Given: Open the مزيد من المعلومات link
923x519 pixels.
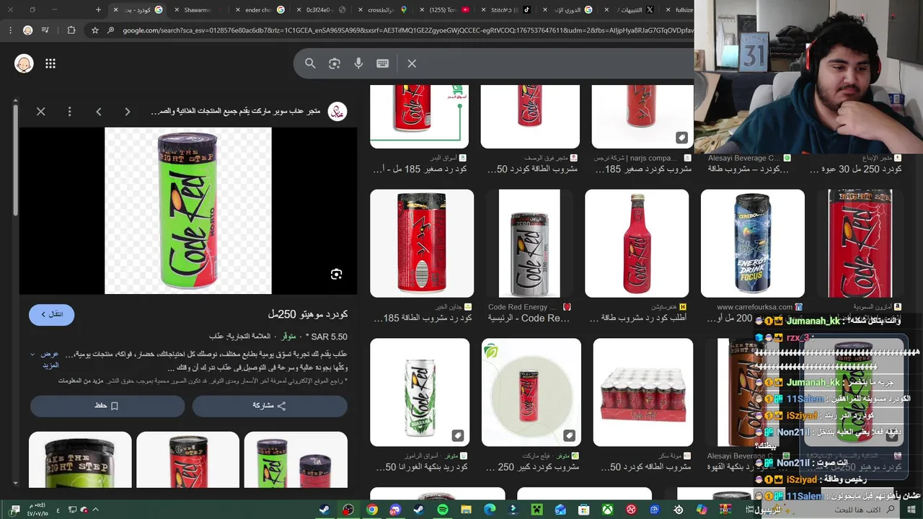Looking at the screenshot, I should pos(81,381).
